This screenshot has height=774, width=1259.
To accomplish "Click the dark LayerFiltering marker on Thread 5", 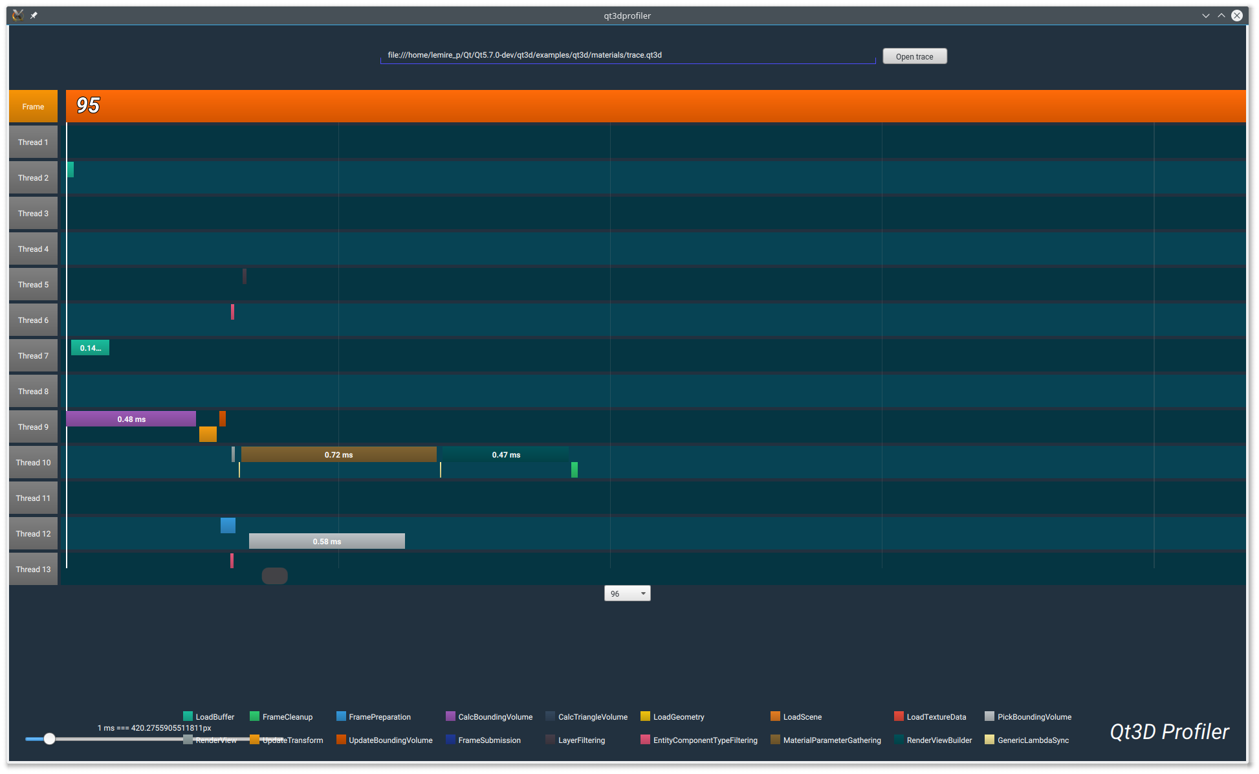I will point(245,276).
